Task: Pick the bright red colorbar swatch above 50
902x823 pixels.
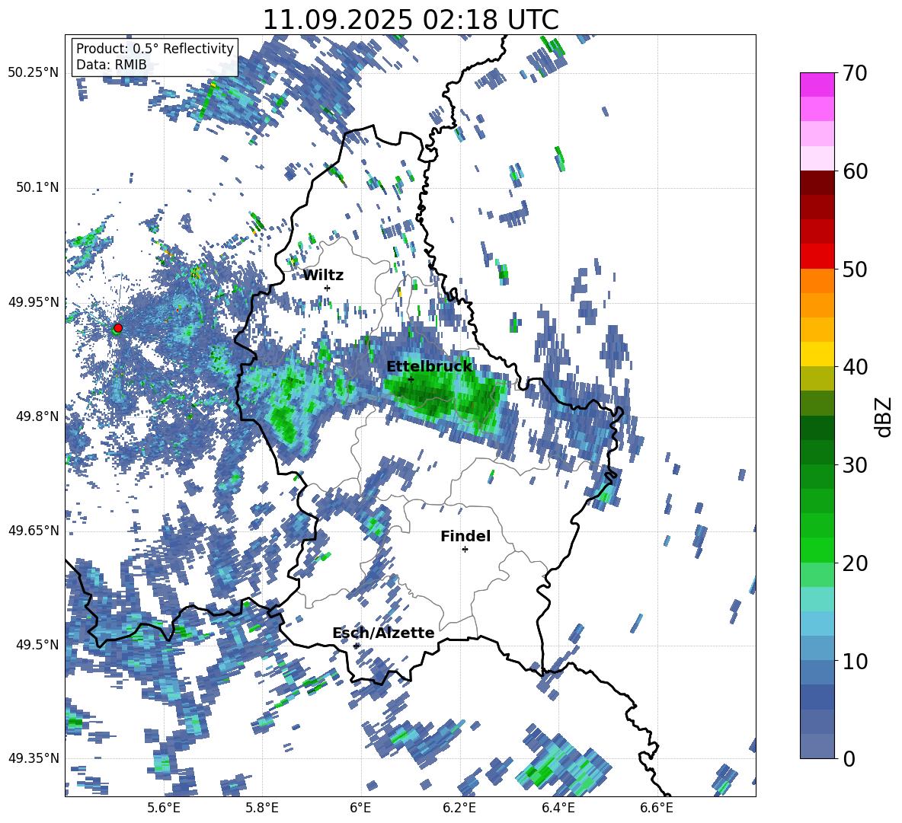Action: [x=817, y=257]
